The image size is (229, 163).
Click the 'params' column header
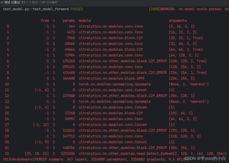pos(69,20)
